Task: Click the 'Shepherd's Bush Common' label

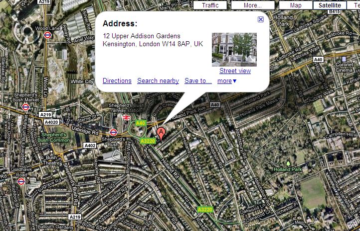Action: click(x=53, y=137)
